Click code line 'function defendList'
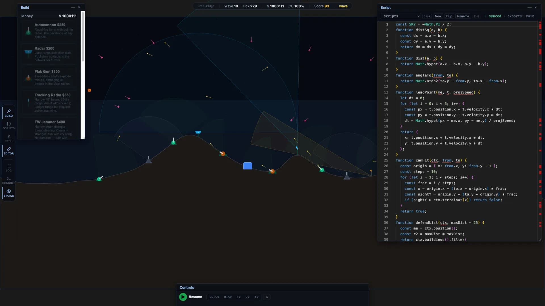This screenshot has height=306, width=545. point(440,223)
